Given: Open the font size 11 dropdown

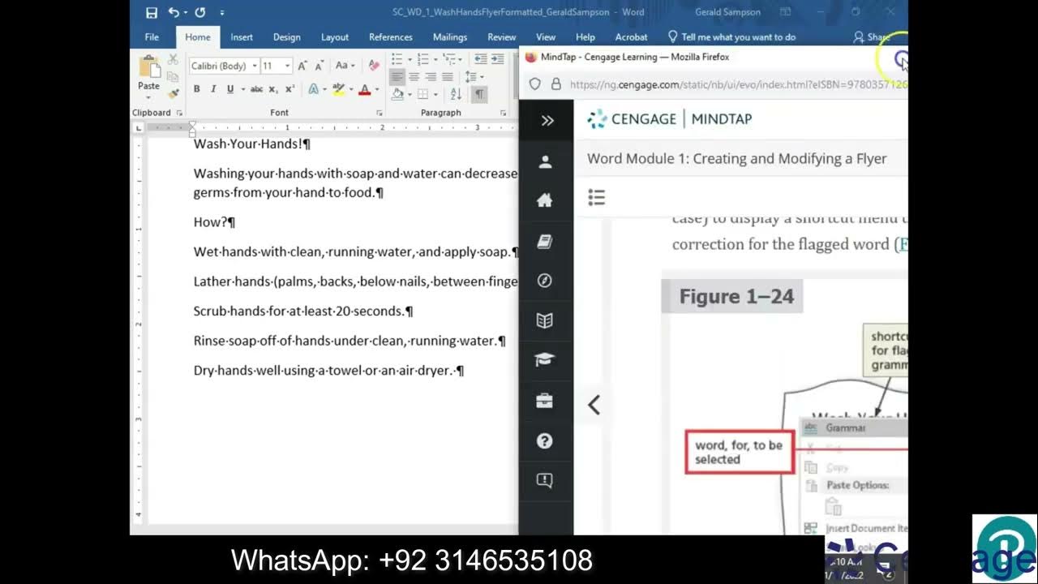Looking at the screenshot, I should [x=287, y=66].
